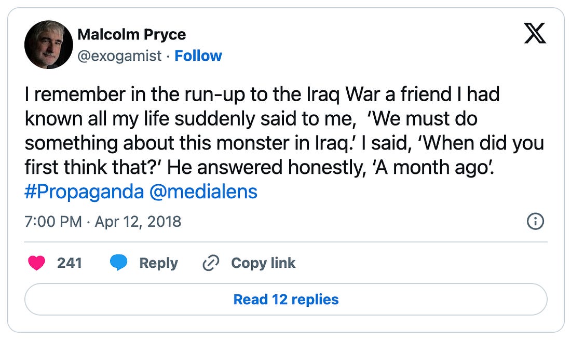Follow the @exogamist account
Screen dimensions: 571x340
(x=198, y=56)
